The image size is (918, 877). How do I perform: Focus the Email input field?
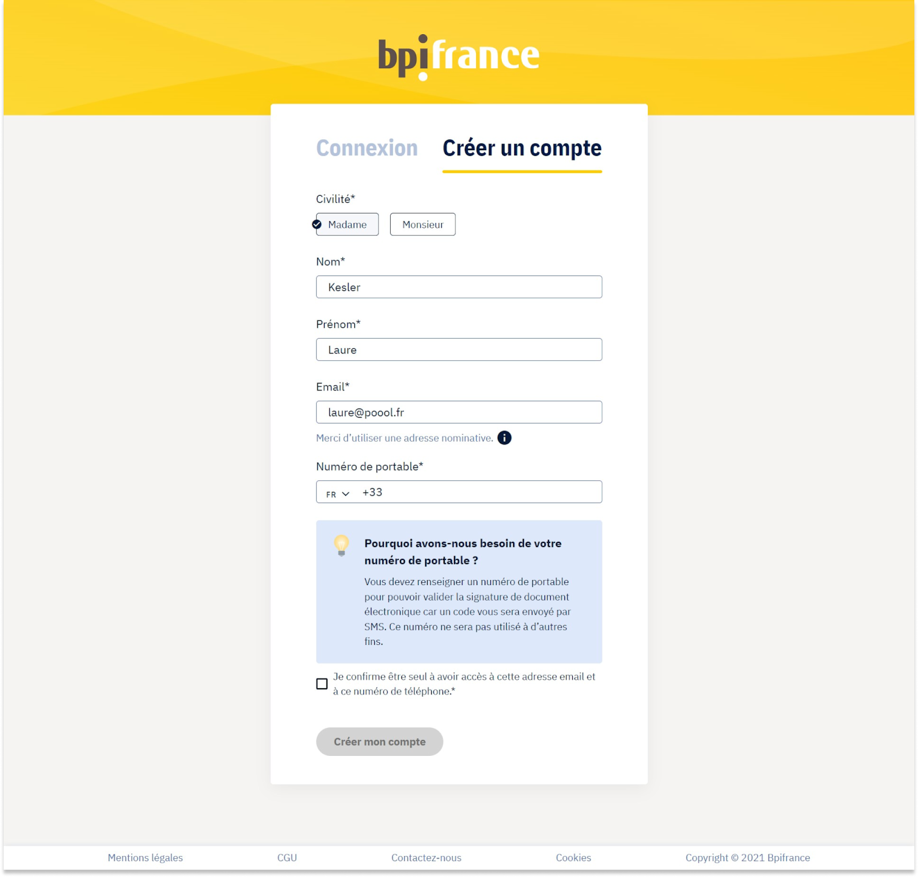coord(459,413)
